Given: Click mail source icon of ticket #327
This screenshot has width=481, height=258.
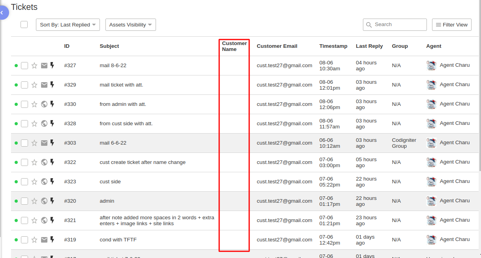Looking at the screenshot, I should 44,66.
